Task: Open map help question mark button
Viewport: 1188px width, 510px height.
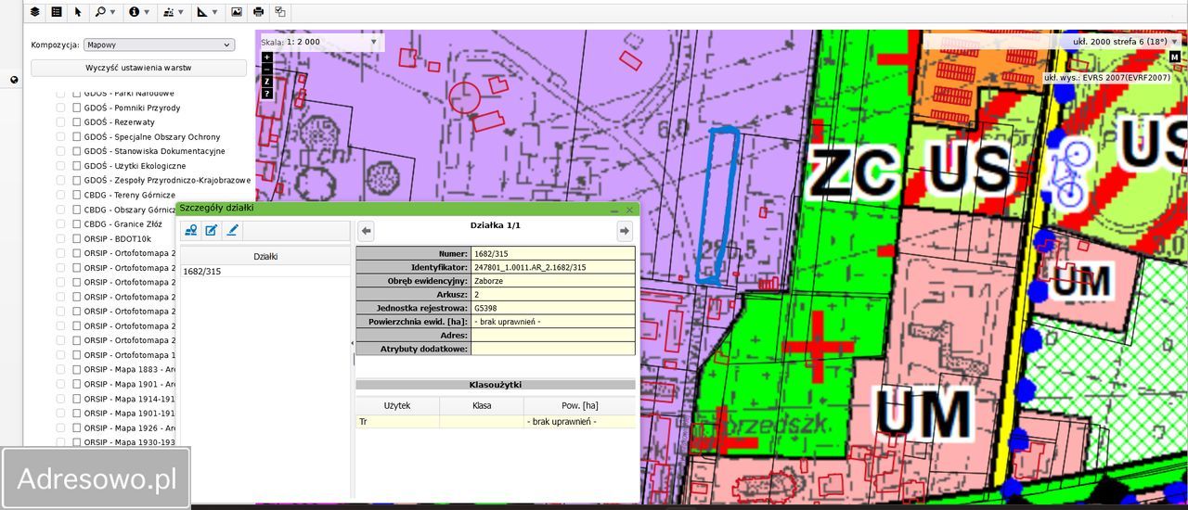Action: pyautogui.click(x=267, y=94)
